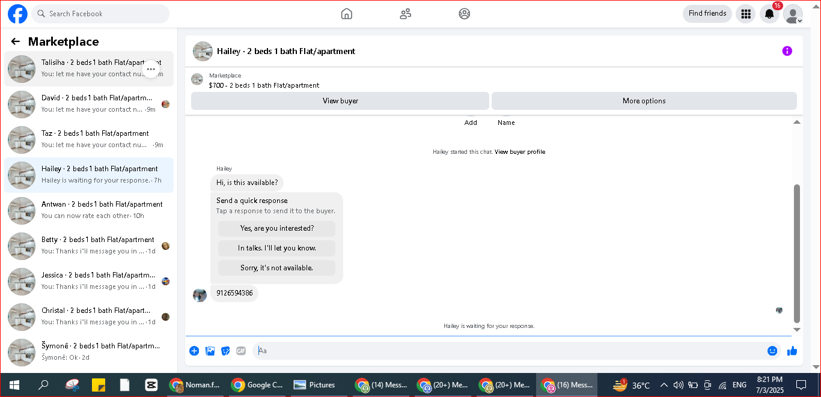Attach a photo in message composer
This screenshot has width=821, height=397.
tap(210, 351)
